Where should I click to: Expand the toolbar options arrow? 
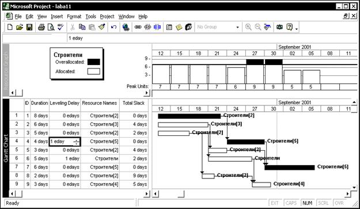(297, 28)
